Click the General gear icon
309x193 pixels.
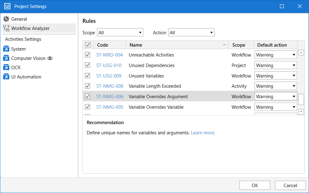point(6,19)
